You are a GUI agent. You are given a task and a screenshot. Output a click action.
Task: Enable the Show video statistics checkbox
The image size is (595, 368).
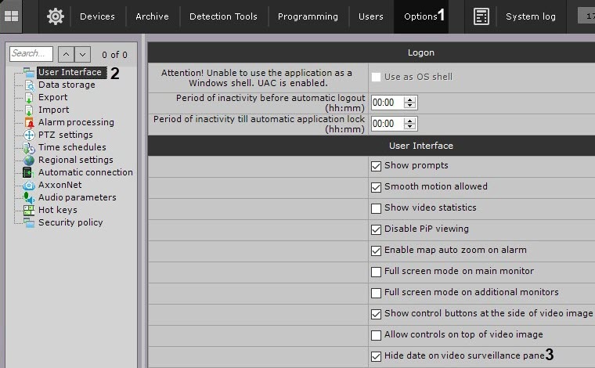377,208
